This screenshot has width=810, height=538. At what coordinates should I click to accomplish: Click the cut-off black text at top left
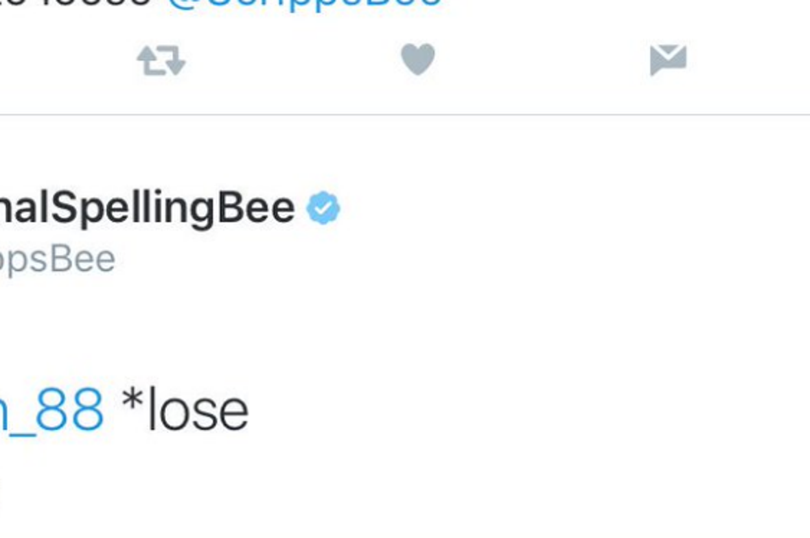(x=78, y=3)
